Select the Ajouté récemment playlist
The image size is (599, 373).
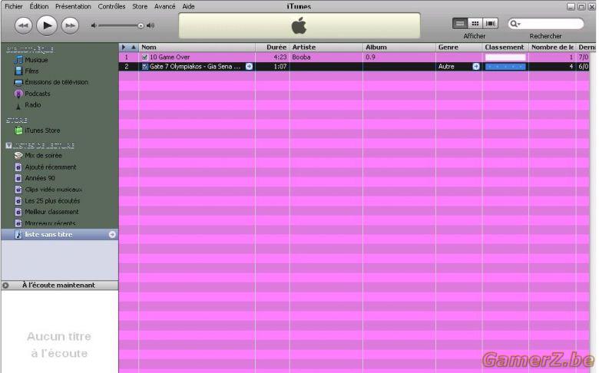[x=51, y=167]
